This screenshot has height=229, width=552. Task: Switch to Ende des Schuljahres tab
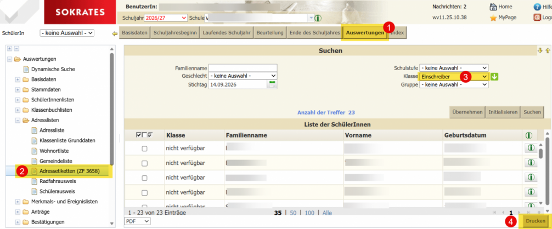315,33
